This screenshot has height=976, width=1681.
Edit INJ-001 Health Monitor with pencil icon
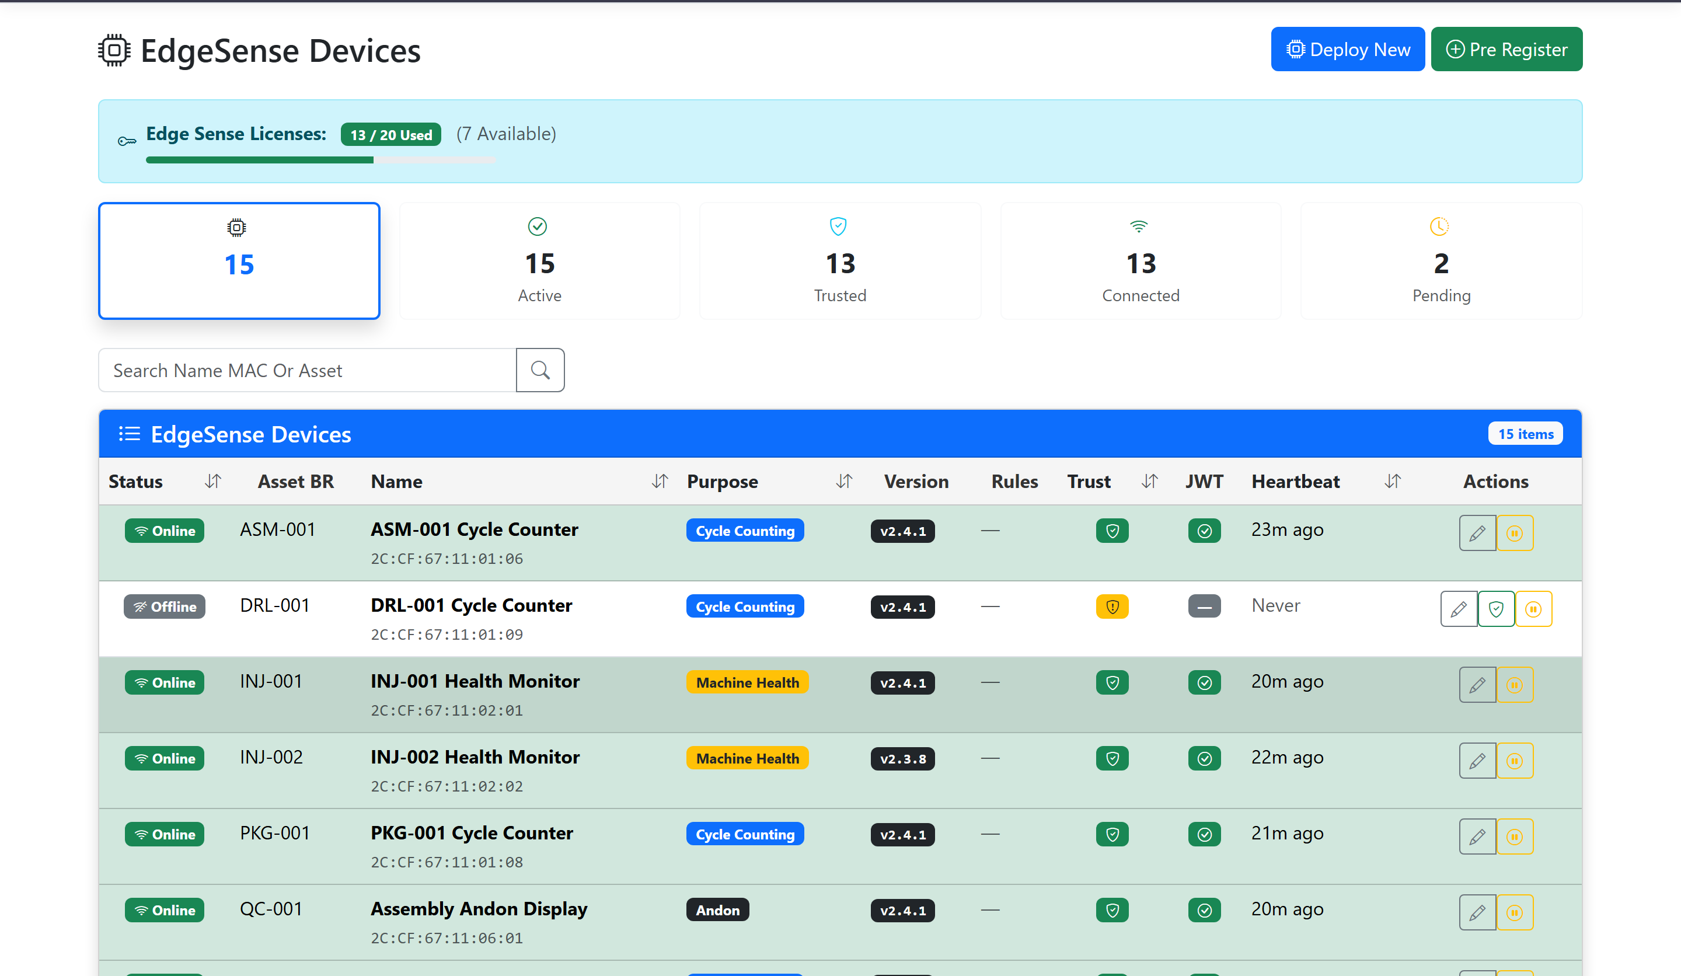pos(1477,685)
